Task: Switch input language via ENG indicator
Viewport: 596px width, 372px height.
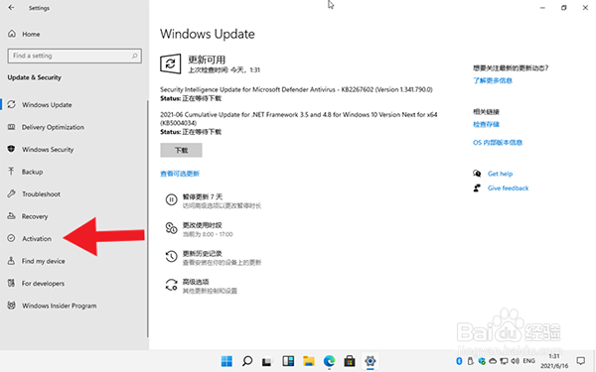Action: click(x=529, y=361)
